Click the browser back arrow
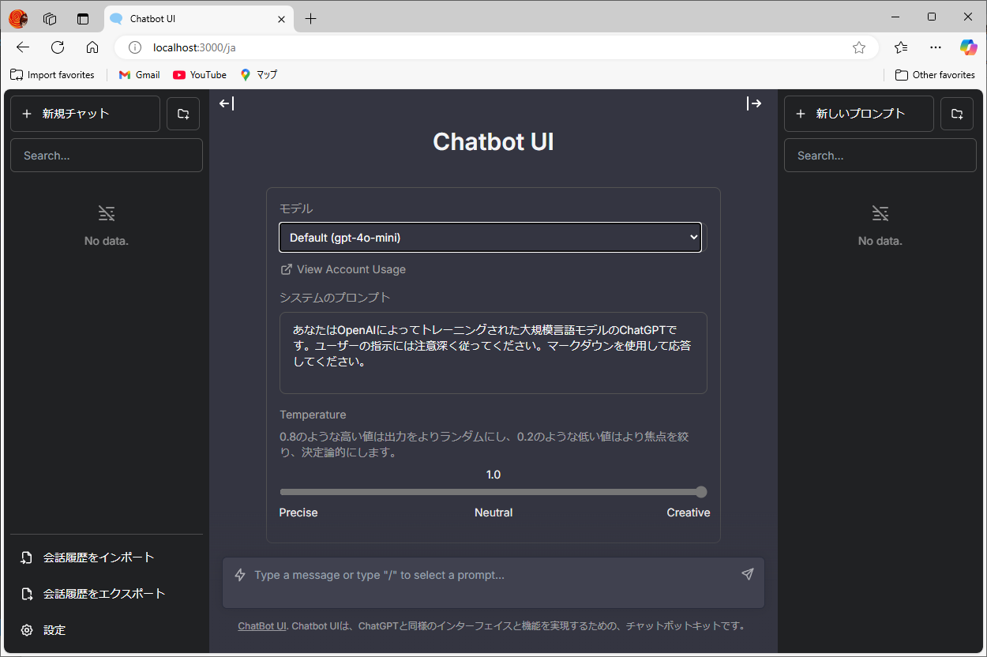Screen dimensions: 987x657 tap(23, 47)
